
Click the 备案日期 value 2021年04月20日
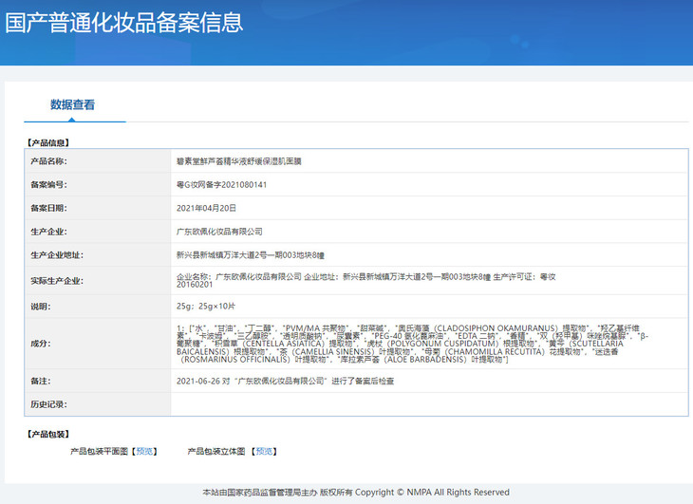coord(206,208)
